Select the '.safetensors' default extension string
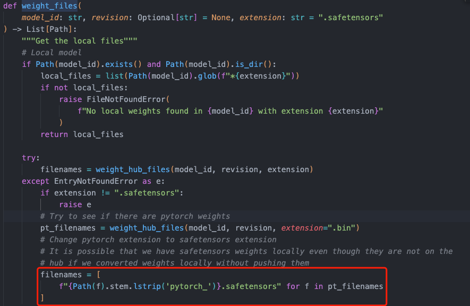 pyautogui.click(x=351, y=18)
